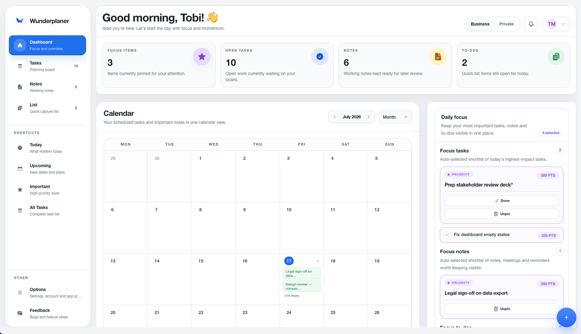The width and height of the screenshot is (581, 334).
Task: Select today's date 17 in calendar
Action: [x=289, y=261]
